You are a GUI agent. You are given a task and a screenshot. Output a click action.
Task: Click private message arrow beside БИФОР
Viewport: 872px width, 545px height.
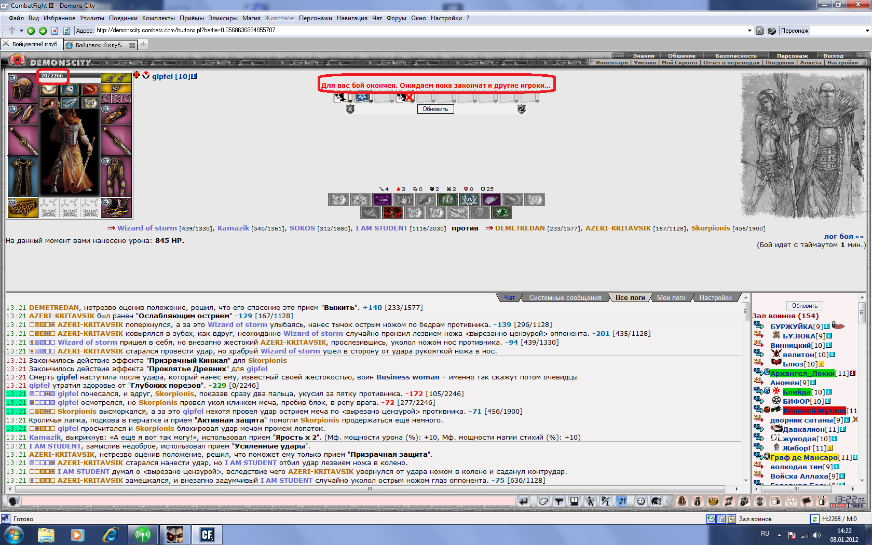[759, 401]
